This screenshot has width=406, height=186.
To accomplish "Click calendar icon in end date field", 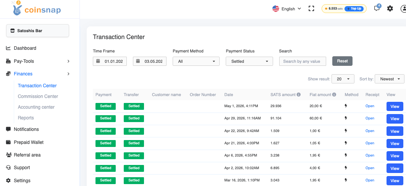I will click(x=138, y=61).
